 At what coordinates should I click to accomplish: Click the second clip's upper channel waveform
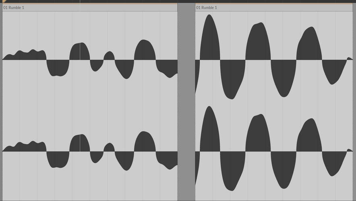[274, 57]
